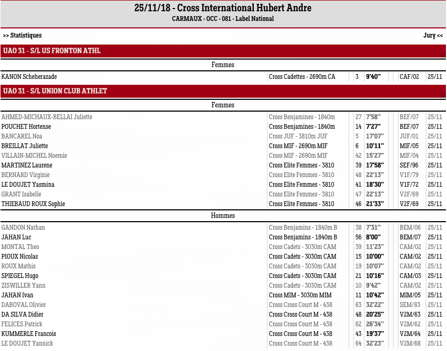Click category CAM/03 for SPIEGEL Hugo

tap(410, 276)
